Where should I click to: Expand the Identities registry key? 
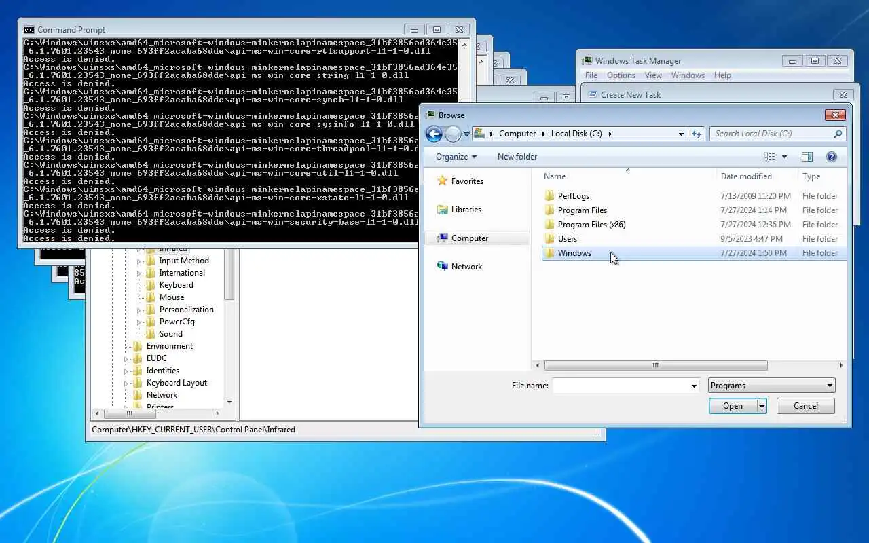(x=126, y=371)
